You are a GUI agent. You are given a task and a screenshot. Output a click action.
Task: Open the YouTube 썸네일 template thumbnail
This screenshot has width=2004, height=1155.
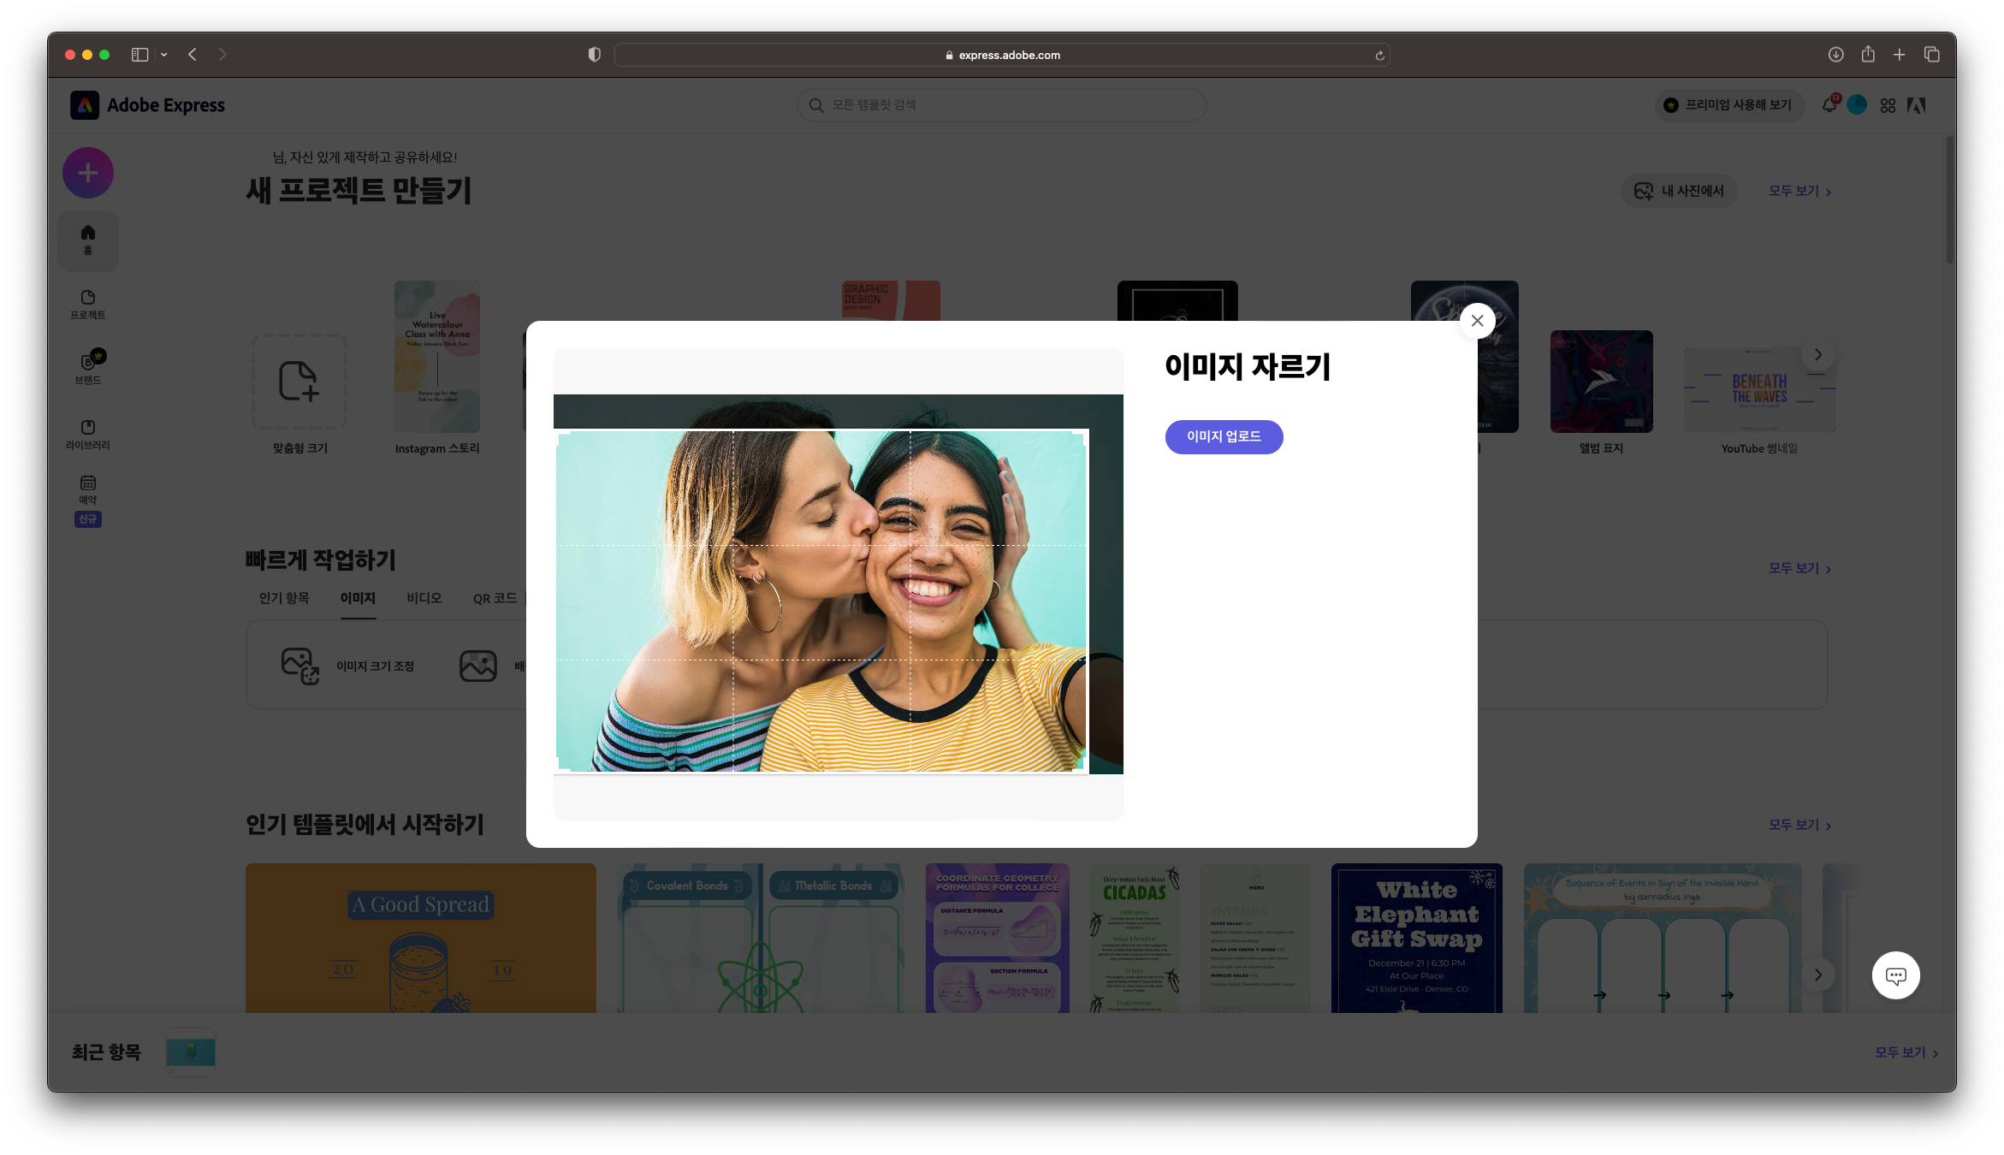pos(1759,389)
